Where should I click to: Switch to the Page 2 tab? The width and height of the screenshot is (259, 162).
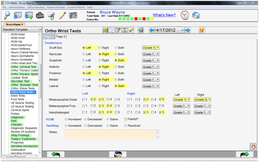click(61, 36)
